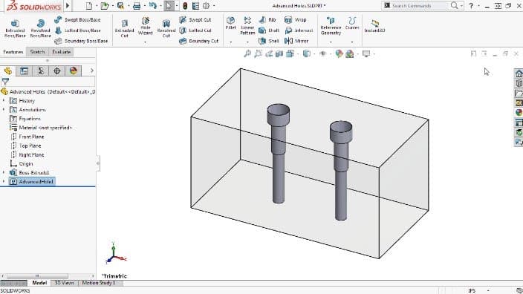Image resolution: width=523 pixels, height=294 pixels.
Task: Open the ConfigurationManager tab
Action: [40, 71]
